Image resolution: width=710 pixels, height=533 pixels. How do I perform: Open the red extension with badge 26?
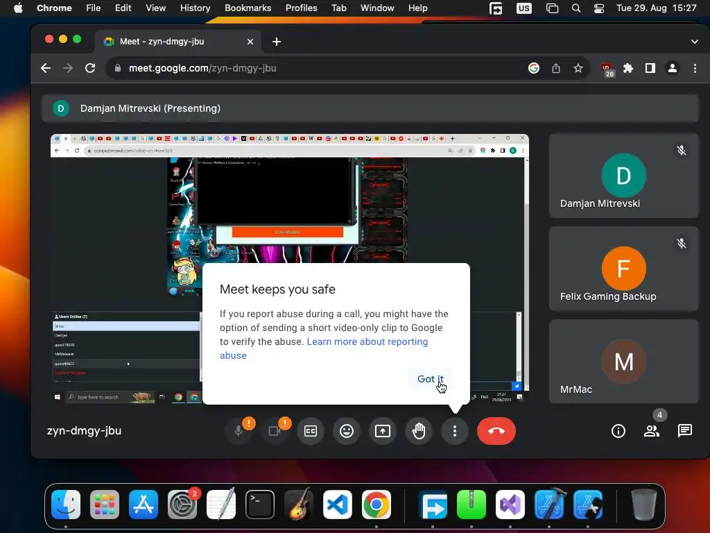pyautogui.click(x=607, y=69)
